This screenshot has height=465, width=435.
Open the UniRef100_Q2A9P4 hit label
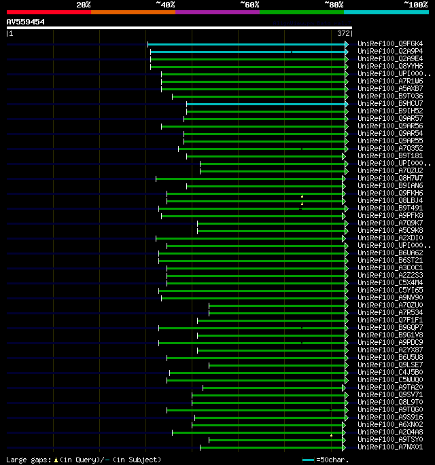point(390,52)
